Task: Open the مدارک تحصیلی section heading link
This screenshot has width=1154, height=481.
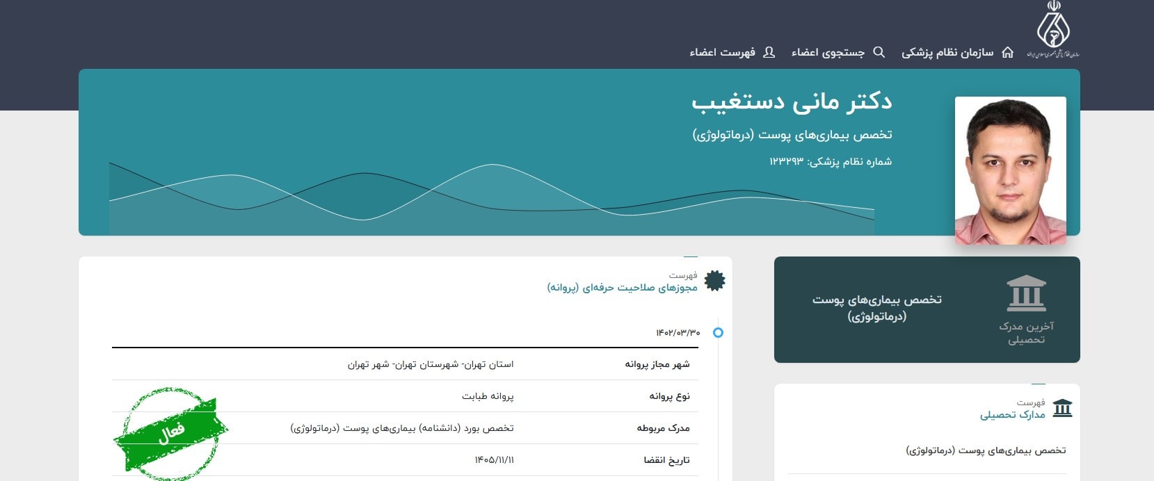Action: (1012, 415)
